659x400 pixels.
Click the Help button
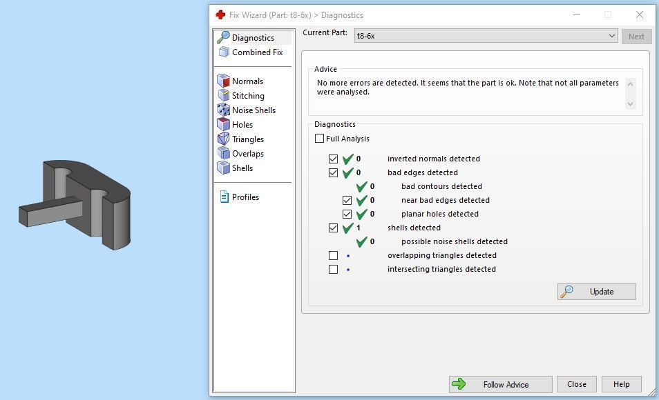(x=621, y=384)
